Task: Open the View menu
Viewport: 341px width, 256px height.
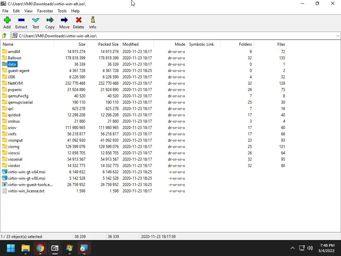Action: point(28,11)
